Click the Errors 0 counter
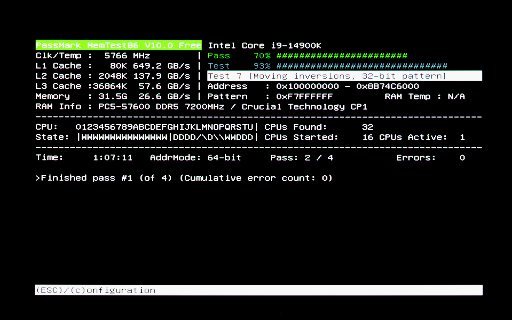 coord(431,158)
